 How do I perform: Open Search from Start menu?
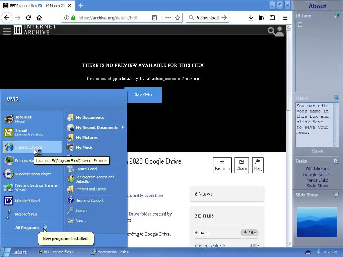(96, 210)
